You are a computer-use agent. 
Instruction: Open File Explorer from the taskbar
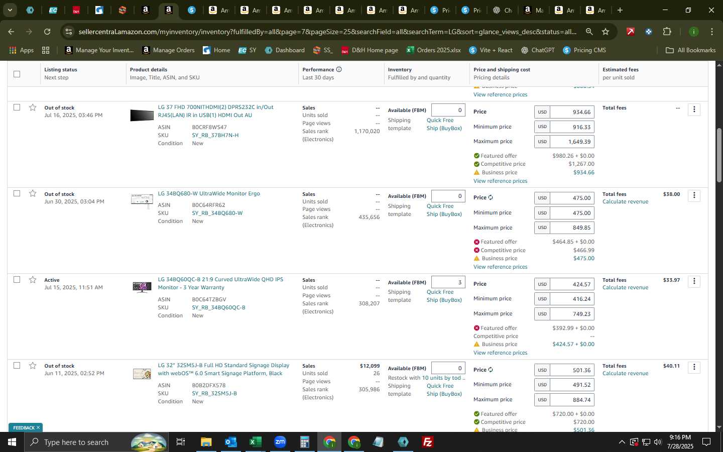pos(206,442)
